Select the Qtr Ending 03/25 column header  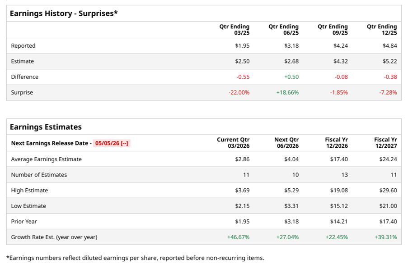(234, 30)
